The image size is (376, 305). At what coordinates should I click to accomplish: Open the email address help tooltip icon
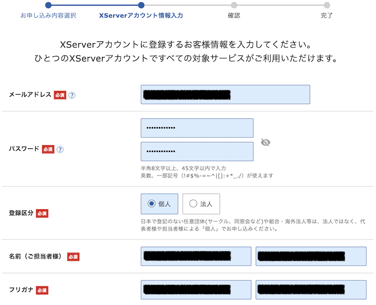71,95
